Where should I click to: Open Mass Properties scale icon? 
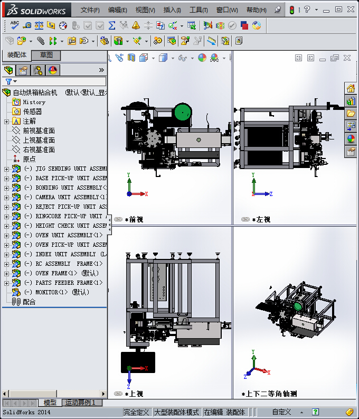click(x=39, y=25)
